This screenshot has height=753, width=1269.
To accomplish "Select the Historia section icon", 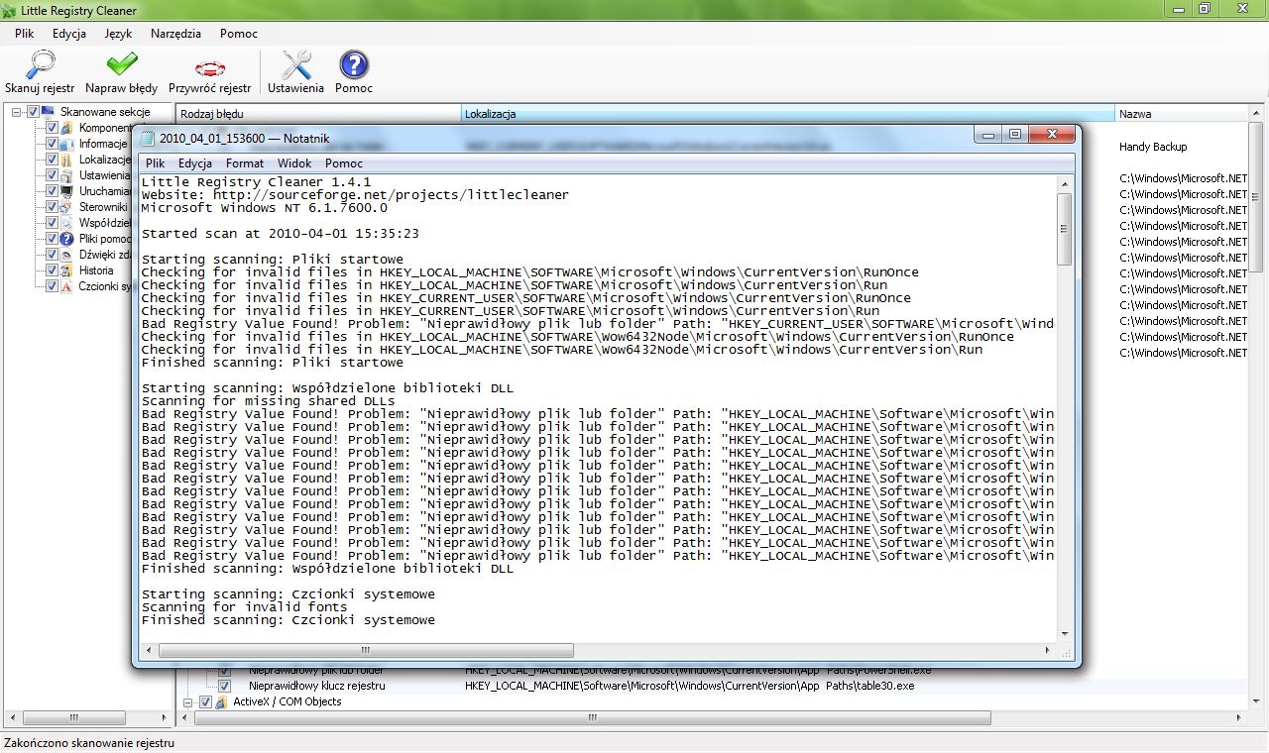I will pos(66,270).
